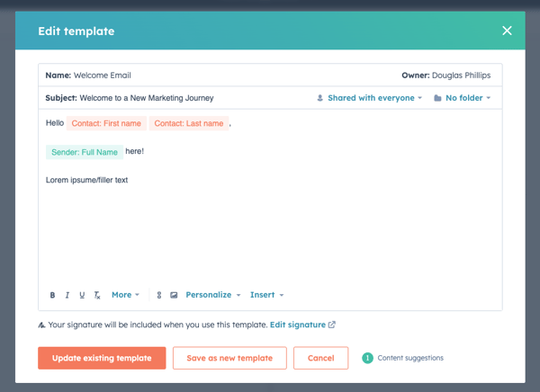Image resolution: width=540 pixels, height=392 pixels.
Task: Click the Owner name Douglas Phillips
Action: [x=461, y=76]
